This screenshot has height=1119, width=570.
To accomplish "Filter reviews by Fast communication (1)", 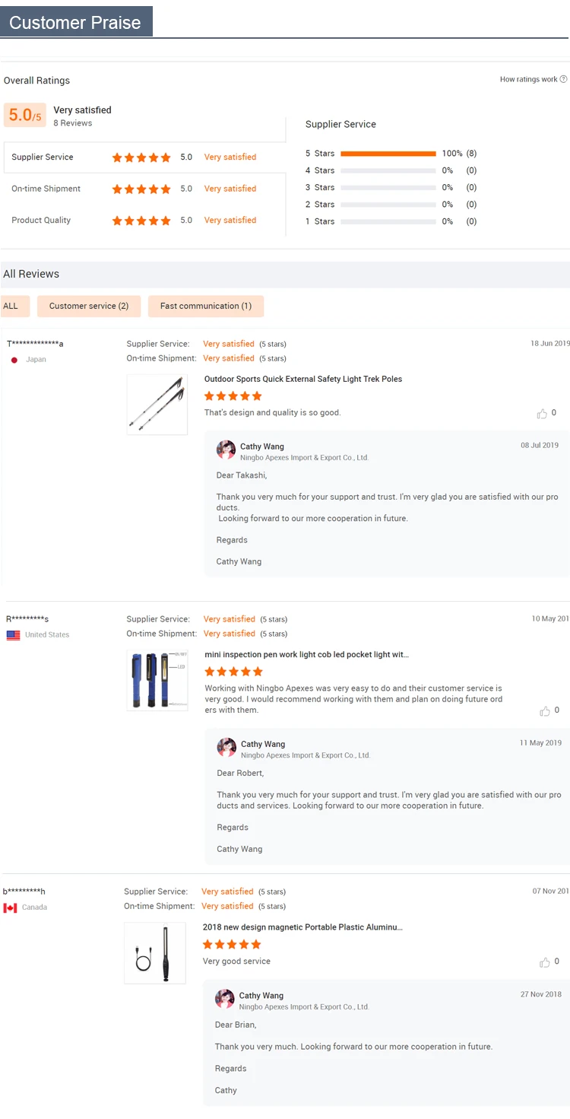I will [x=205, y=306].
